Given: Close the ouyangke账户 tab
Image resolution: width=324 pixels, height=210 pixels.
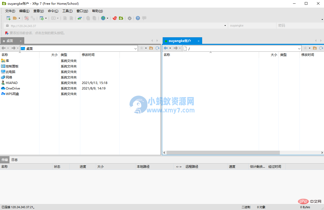Looking at the screenshot, I should click(x=199, y=41).
